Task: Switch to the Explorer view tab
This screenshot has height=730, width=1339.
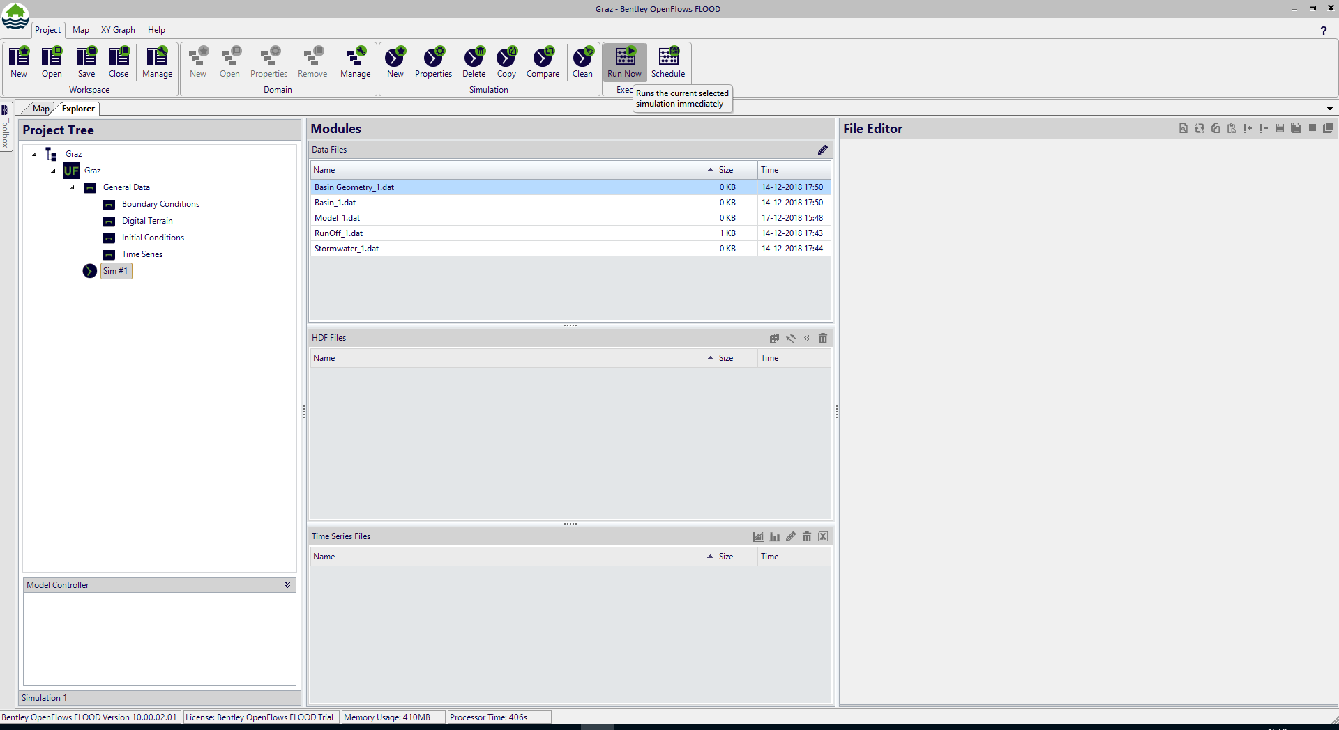Action: pyautogui.click(x=78, y=109)
